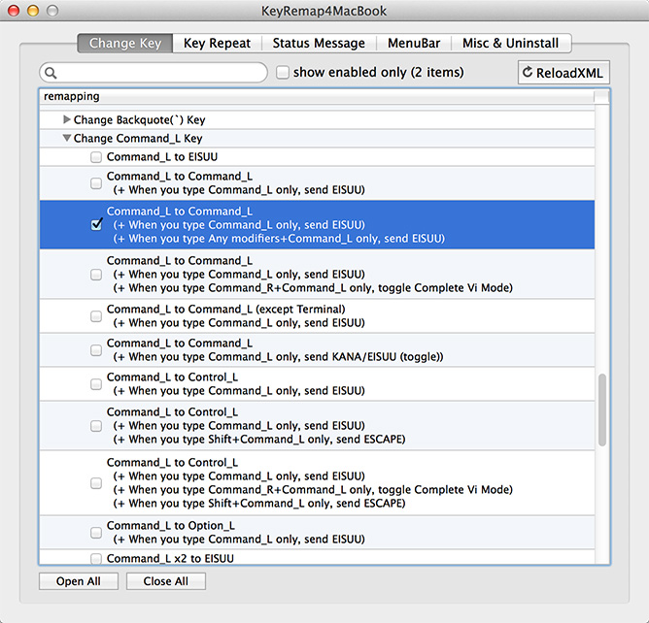Click text 'send KANA/EISUU (toggle))'
This screenshot has height=623, width=649.
coord(374,357)
